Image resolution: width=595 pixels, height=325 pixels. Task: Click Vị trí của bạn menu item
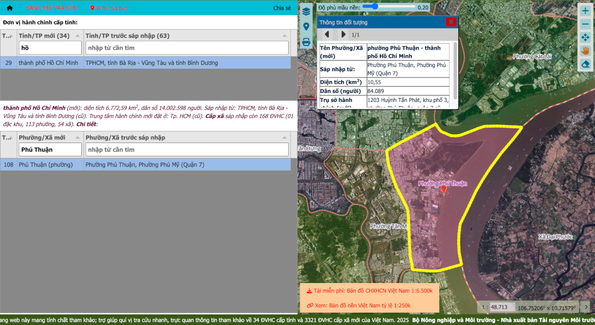[109, 8]
